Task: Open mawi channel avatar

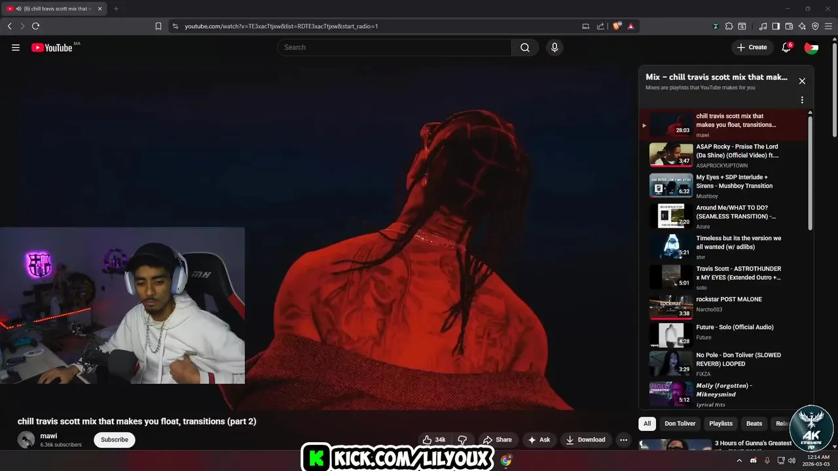Action: click(26, 440)
